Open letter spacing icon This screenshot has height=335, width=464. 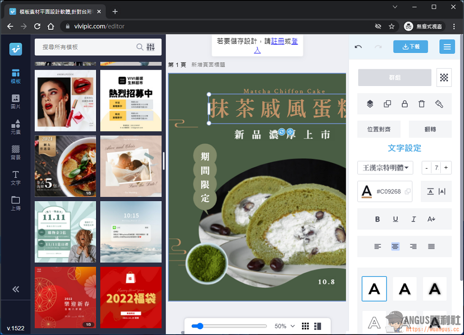point(442,191)
